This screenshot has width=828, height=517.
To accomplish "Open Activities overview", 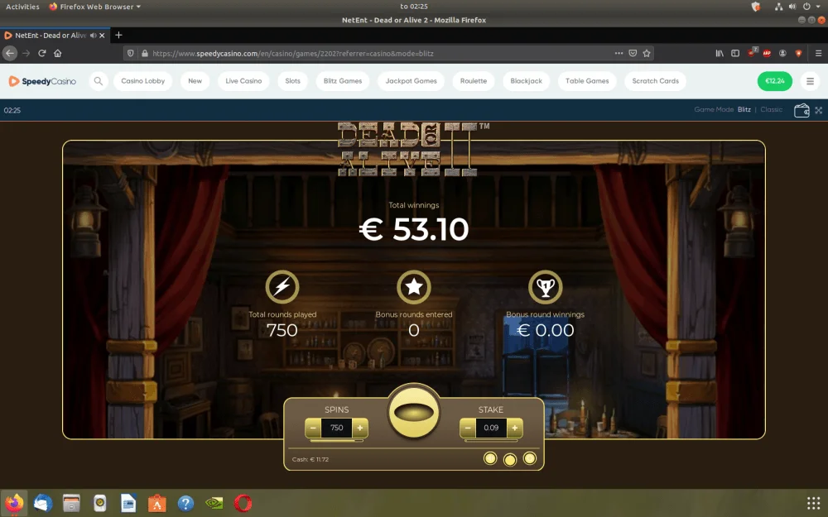I will (22, 7).
